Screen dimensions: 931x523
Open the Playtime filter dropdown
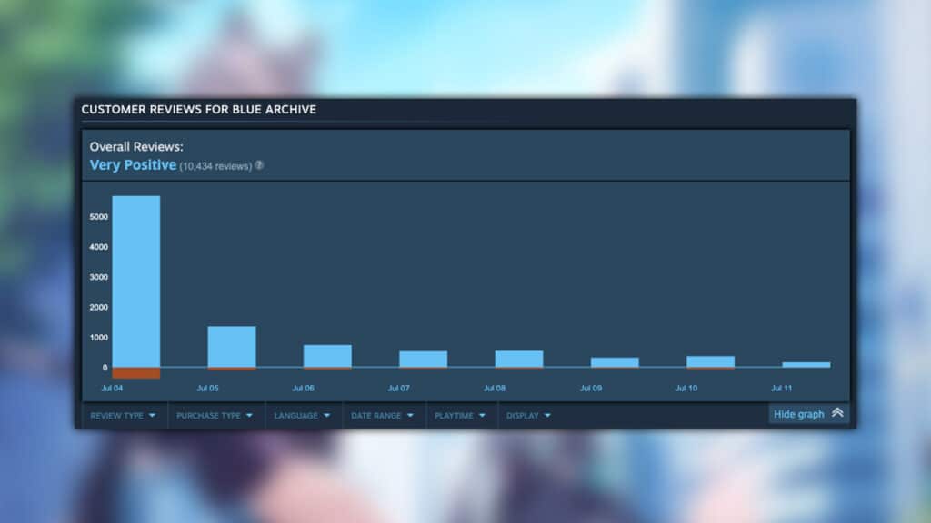[460, 416]
